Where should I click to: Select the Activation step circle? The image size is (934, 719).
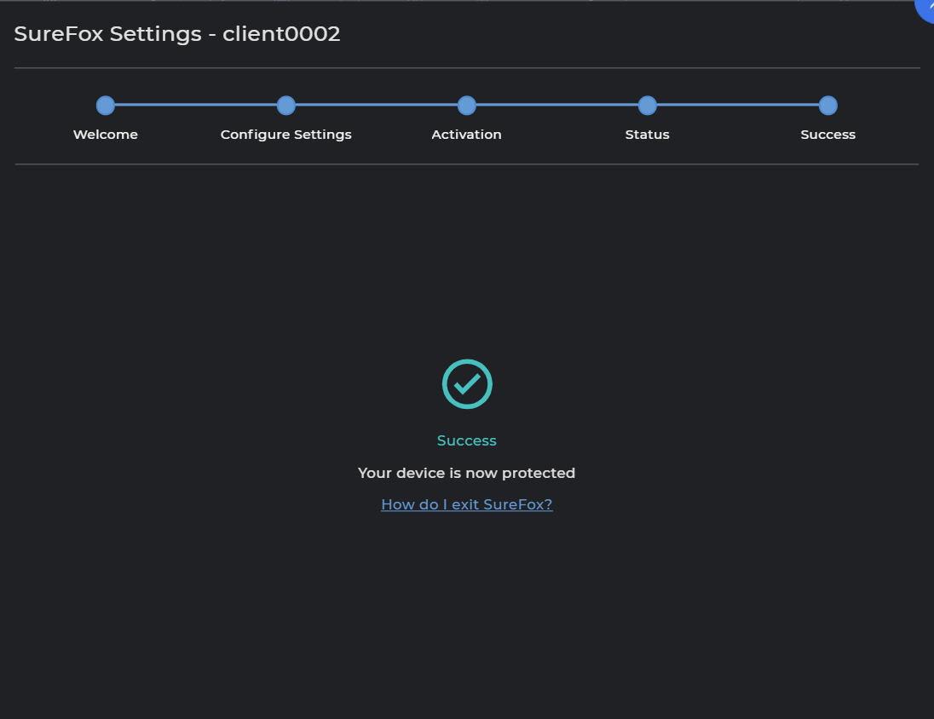click(466, 106)
